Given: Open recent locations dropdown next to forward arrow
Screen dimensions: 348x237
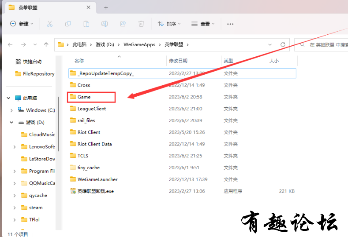Looking at the screenshot, I should 35,45.
